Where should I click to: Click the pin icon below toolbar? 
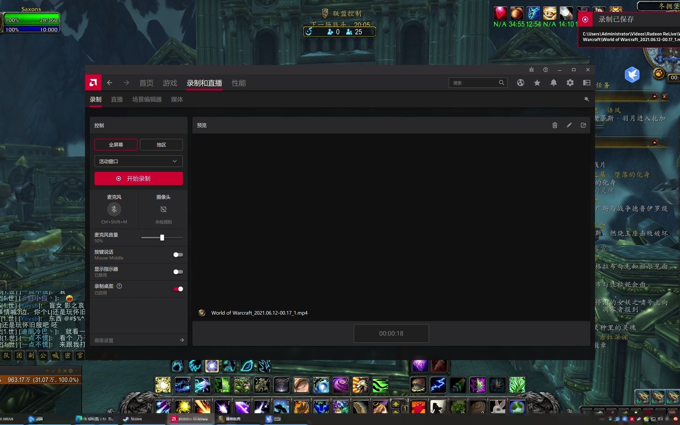click(586, 99)
